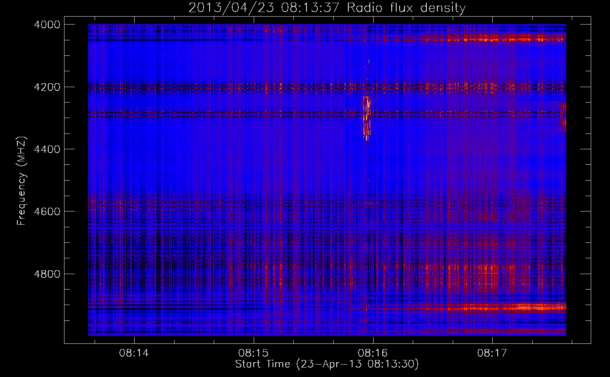
Task: Click the plot title '2013/04/23 08:13:37 Radio flux density'
Action: (327, 8)
